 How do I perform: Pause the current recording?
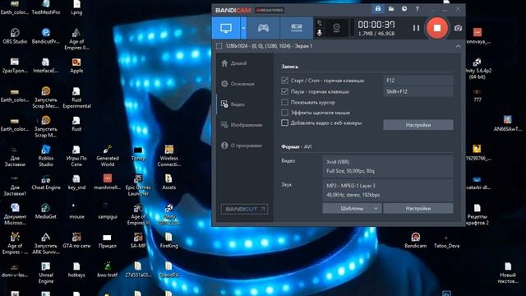pyautogui.click(x=416, y=28)
